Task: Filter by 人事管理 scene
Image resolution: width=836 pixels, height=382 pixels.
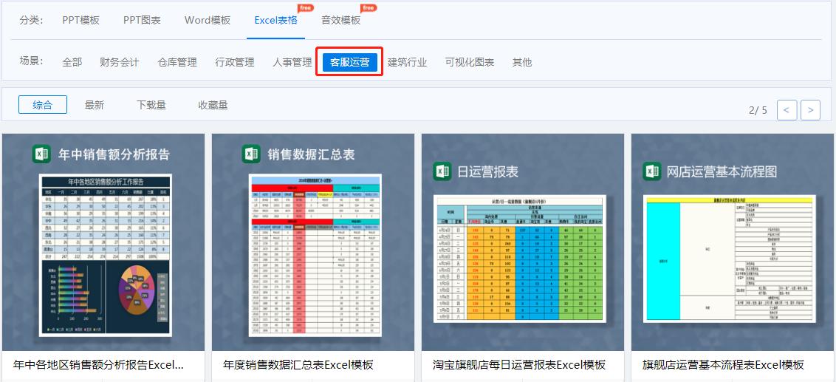Action: [x=292, y=62]
